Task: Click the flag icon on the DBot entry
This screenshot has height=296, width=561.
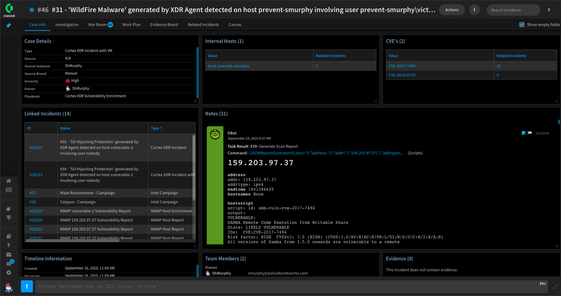Action: (530, 133)
